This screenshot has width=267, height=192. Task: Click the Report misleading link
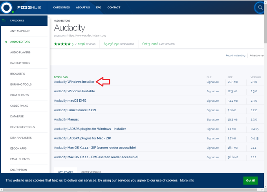(235, 55)
